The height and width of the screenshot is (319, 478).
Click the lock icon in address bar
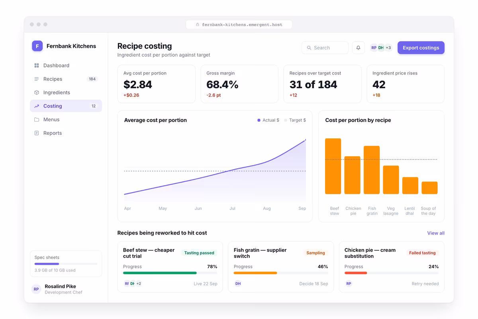point(198,25)
